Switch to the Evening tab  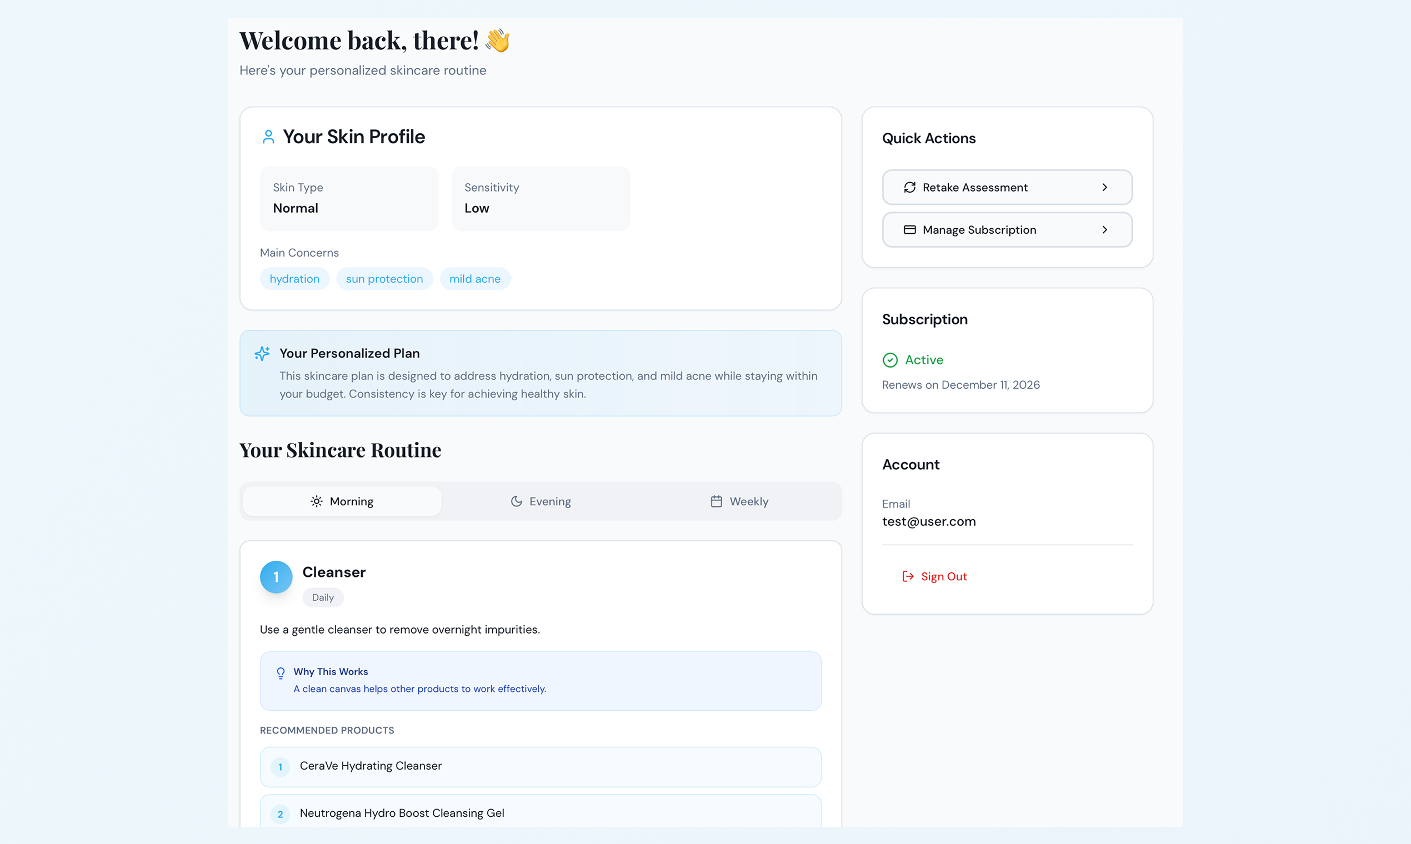[x=541, y=501]
